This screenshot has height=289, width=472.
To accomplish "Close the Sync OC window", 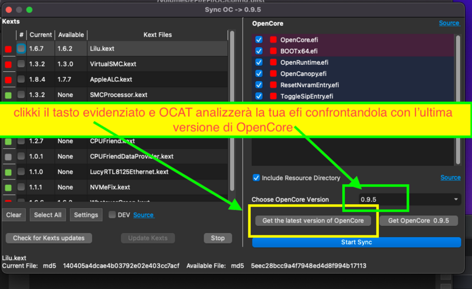I will pos(9,9).
